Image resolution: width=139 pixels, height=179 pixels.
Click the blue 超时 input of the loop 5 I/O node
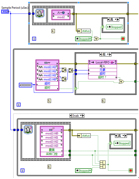[47, 84]
